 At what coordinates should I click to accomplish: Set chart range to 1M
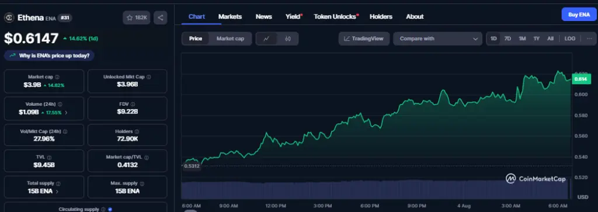coord(522,39)
